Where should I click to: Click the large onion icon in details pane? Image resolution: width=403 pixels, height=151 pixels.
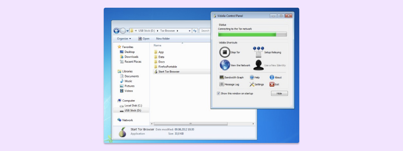click(123, 132)
